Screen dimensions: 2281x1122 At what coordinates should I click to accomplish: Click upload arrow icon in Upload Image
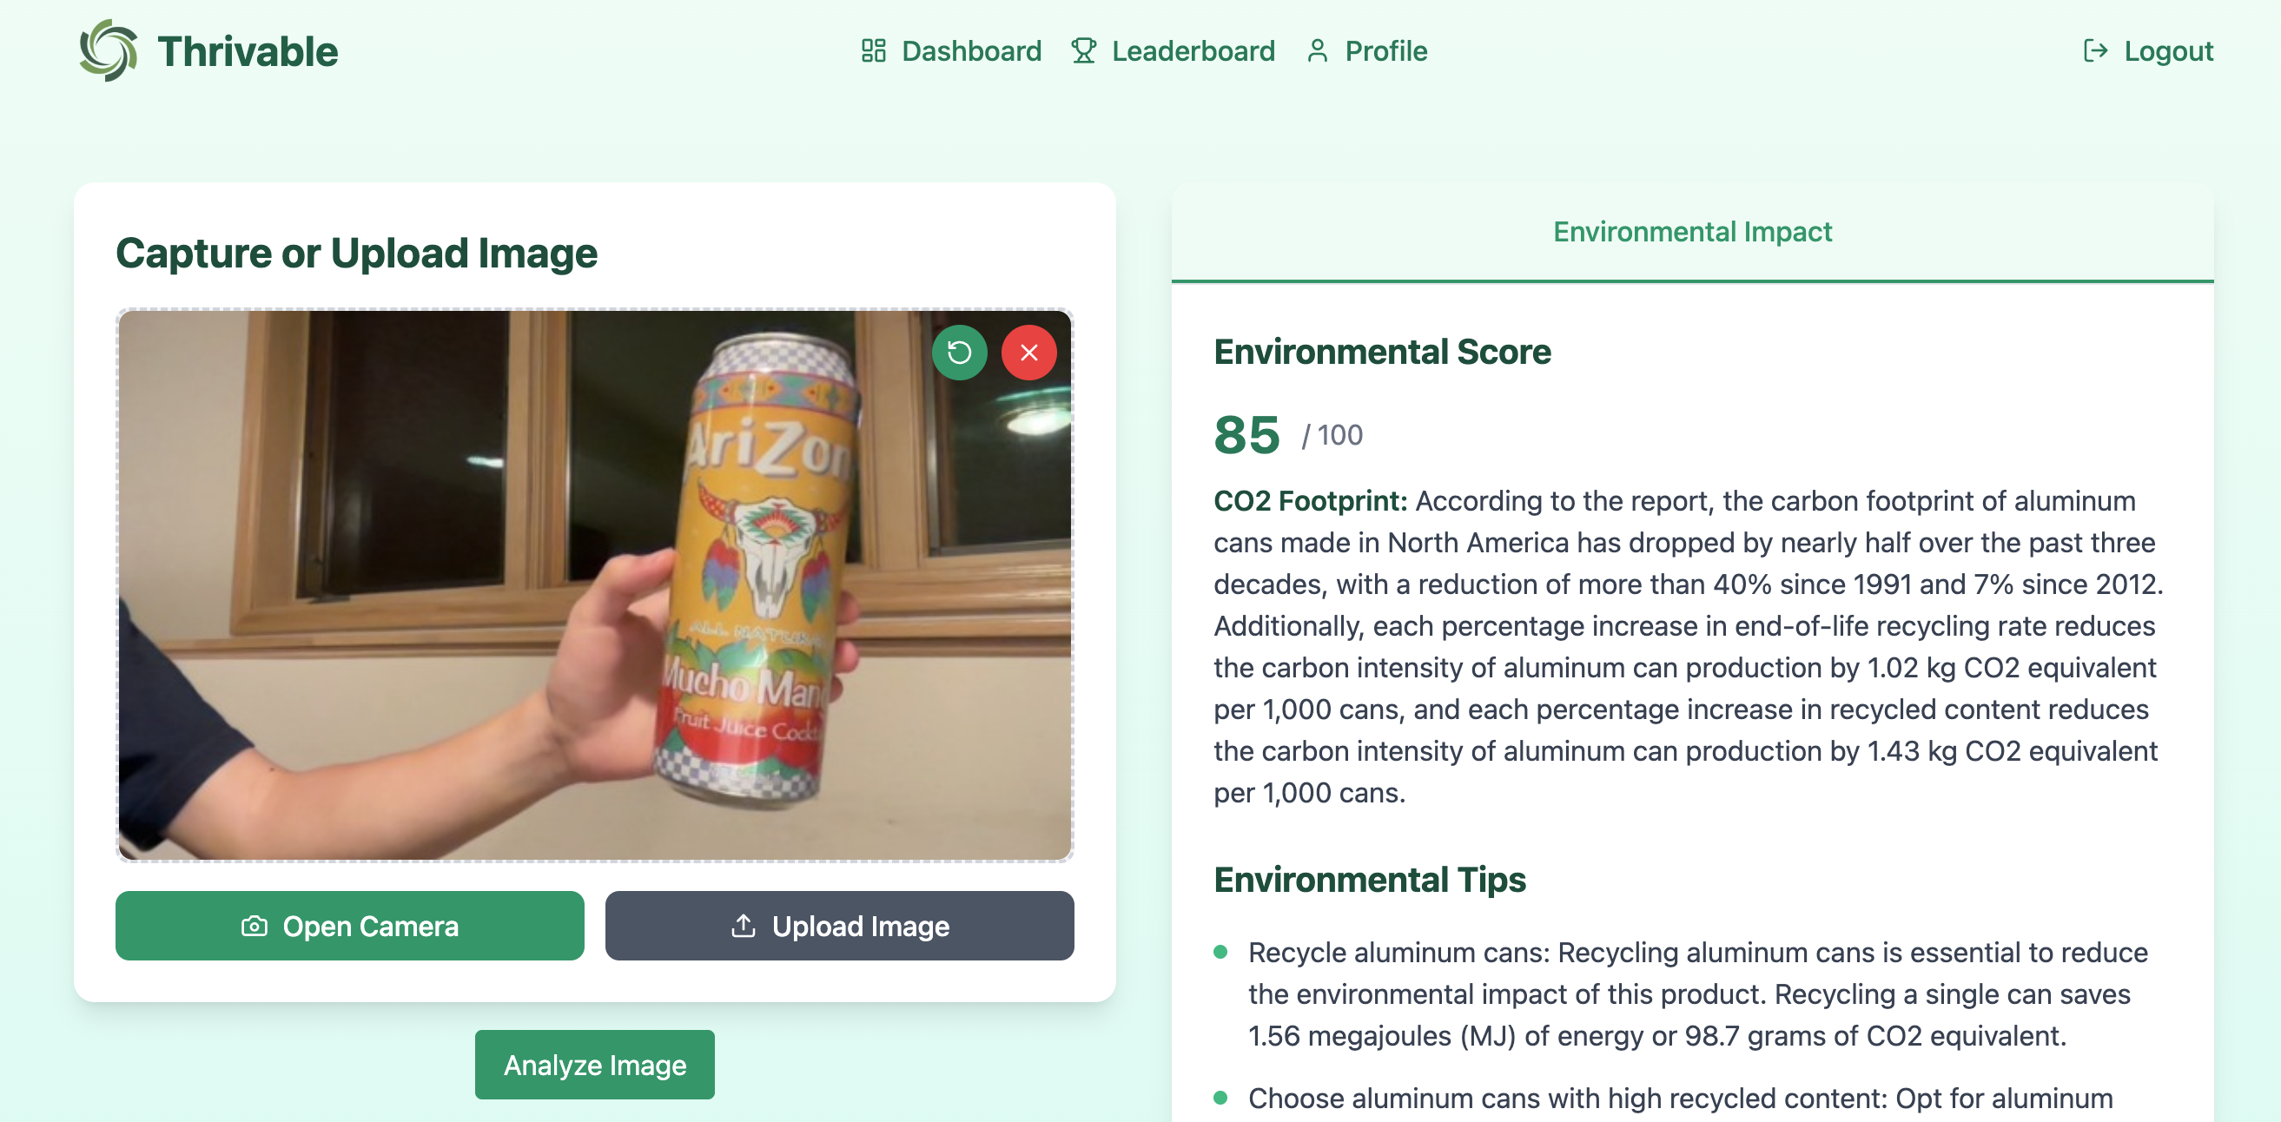point(743,926)
